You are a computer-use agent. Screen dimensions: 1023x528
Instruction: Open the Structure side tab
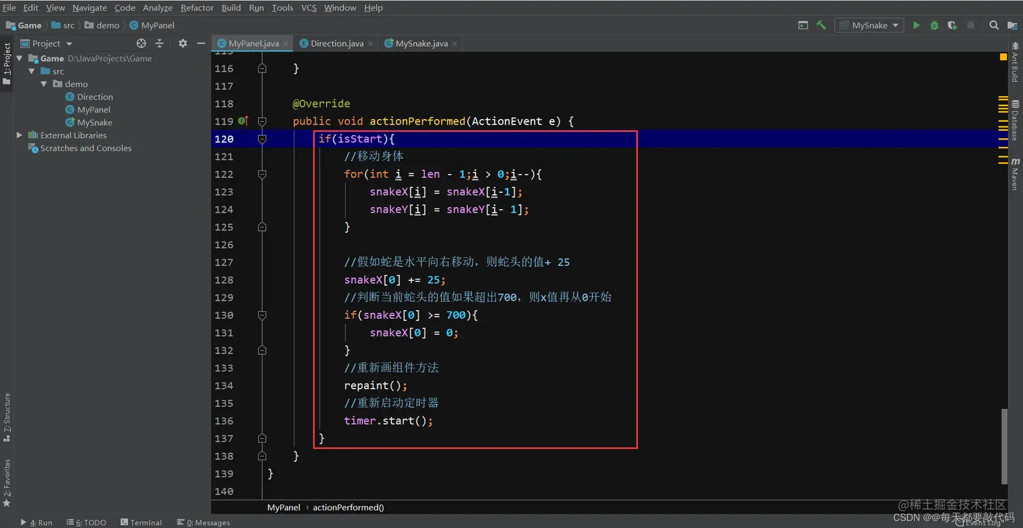pyautogui.click(x=7, y=417)
